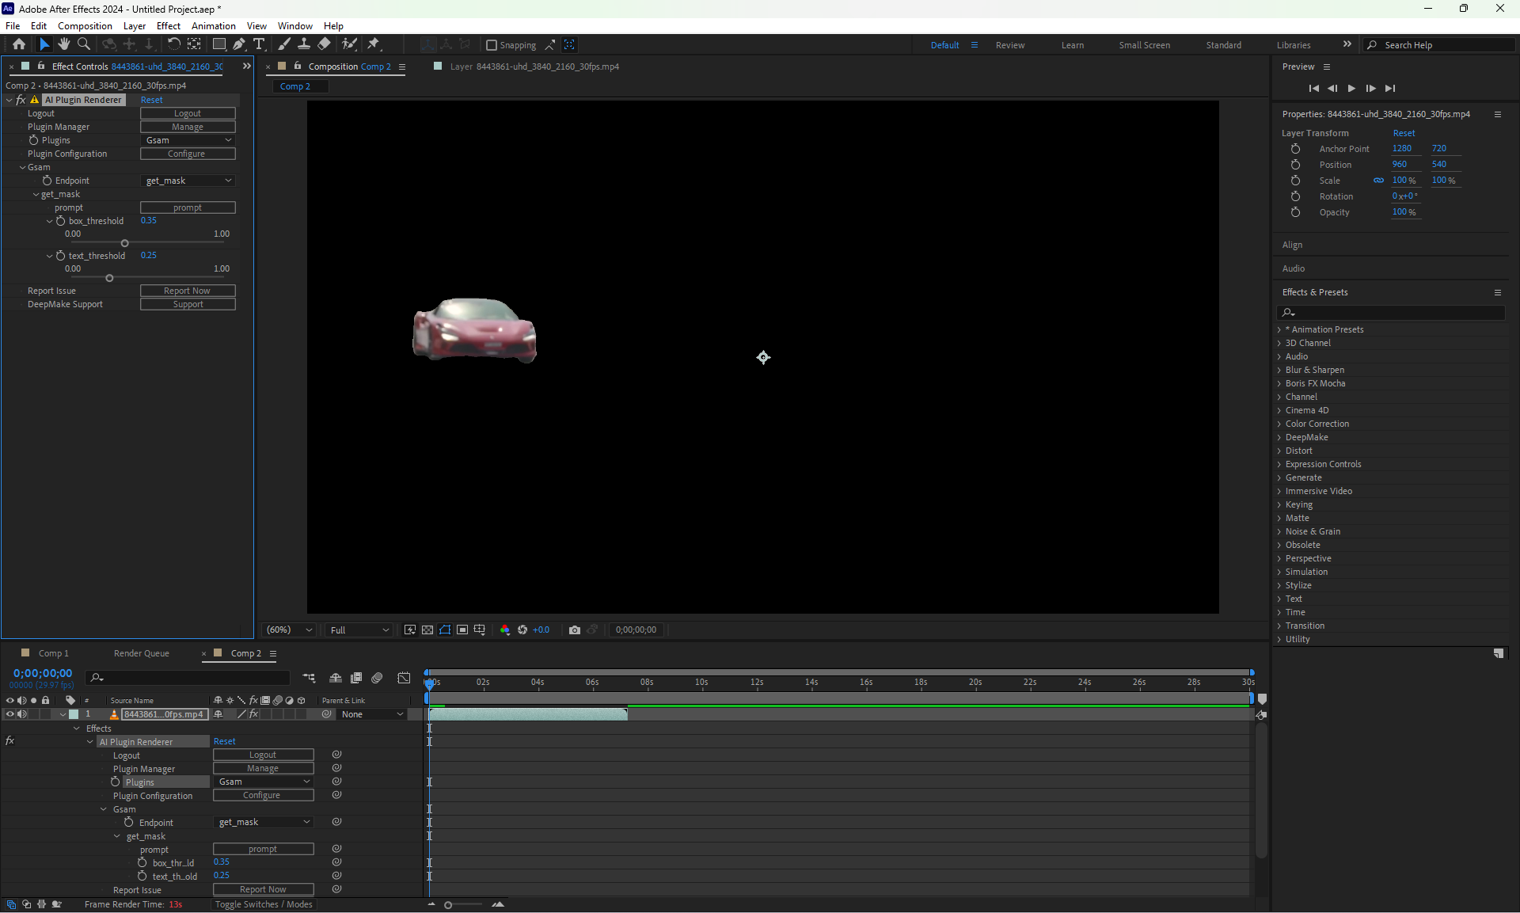Screen dimensions: 1520x913
Task: Switch to Review workspace
Action: coord(1010,45)
